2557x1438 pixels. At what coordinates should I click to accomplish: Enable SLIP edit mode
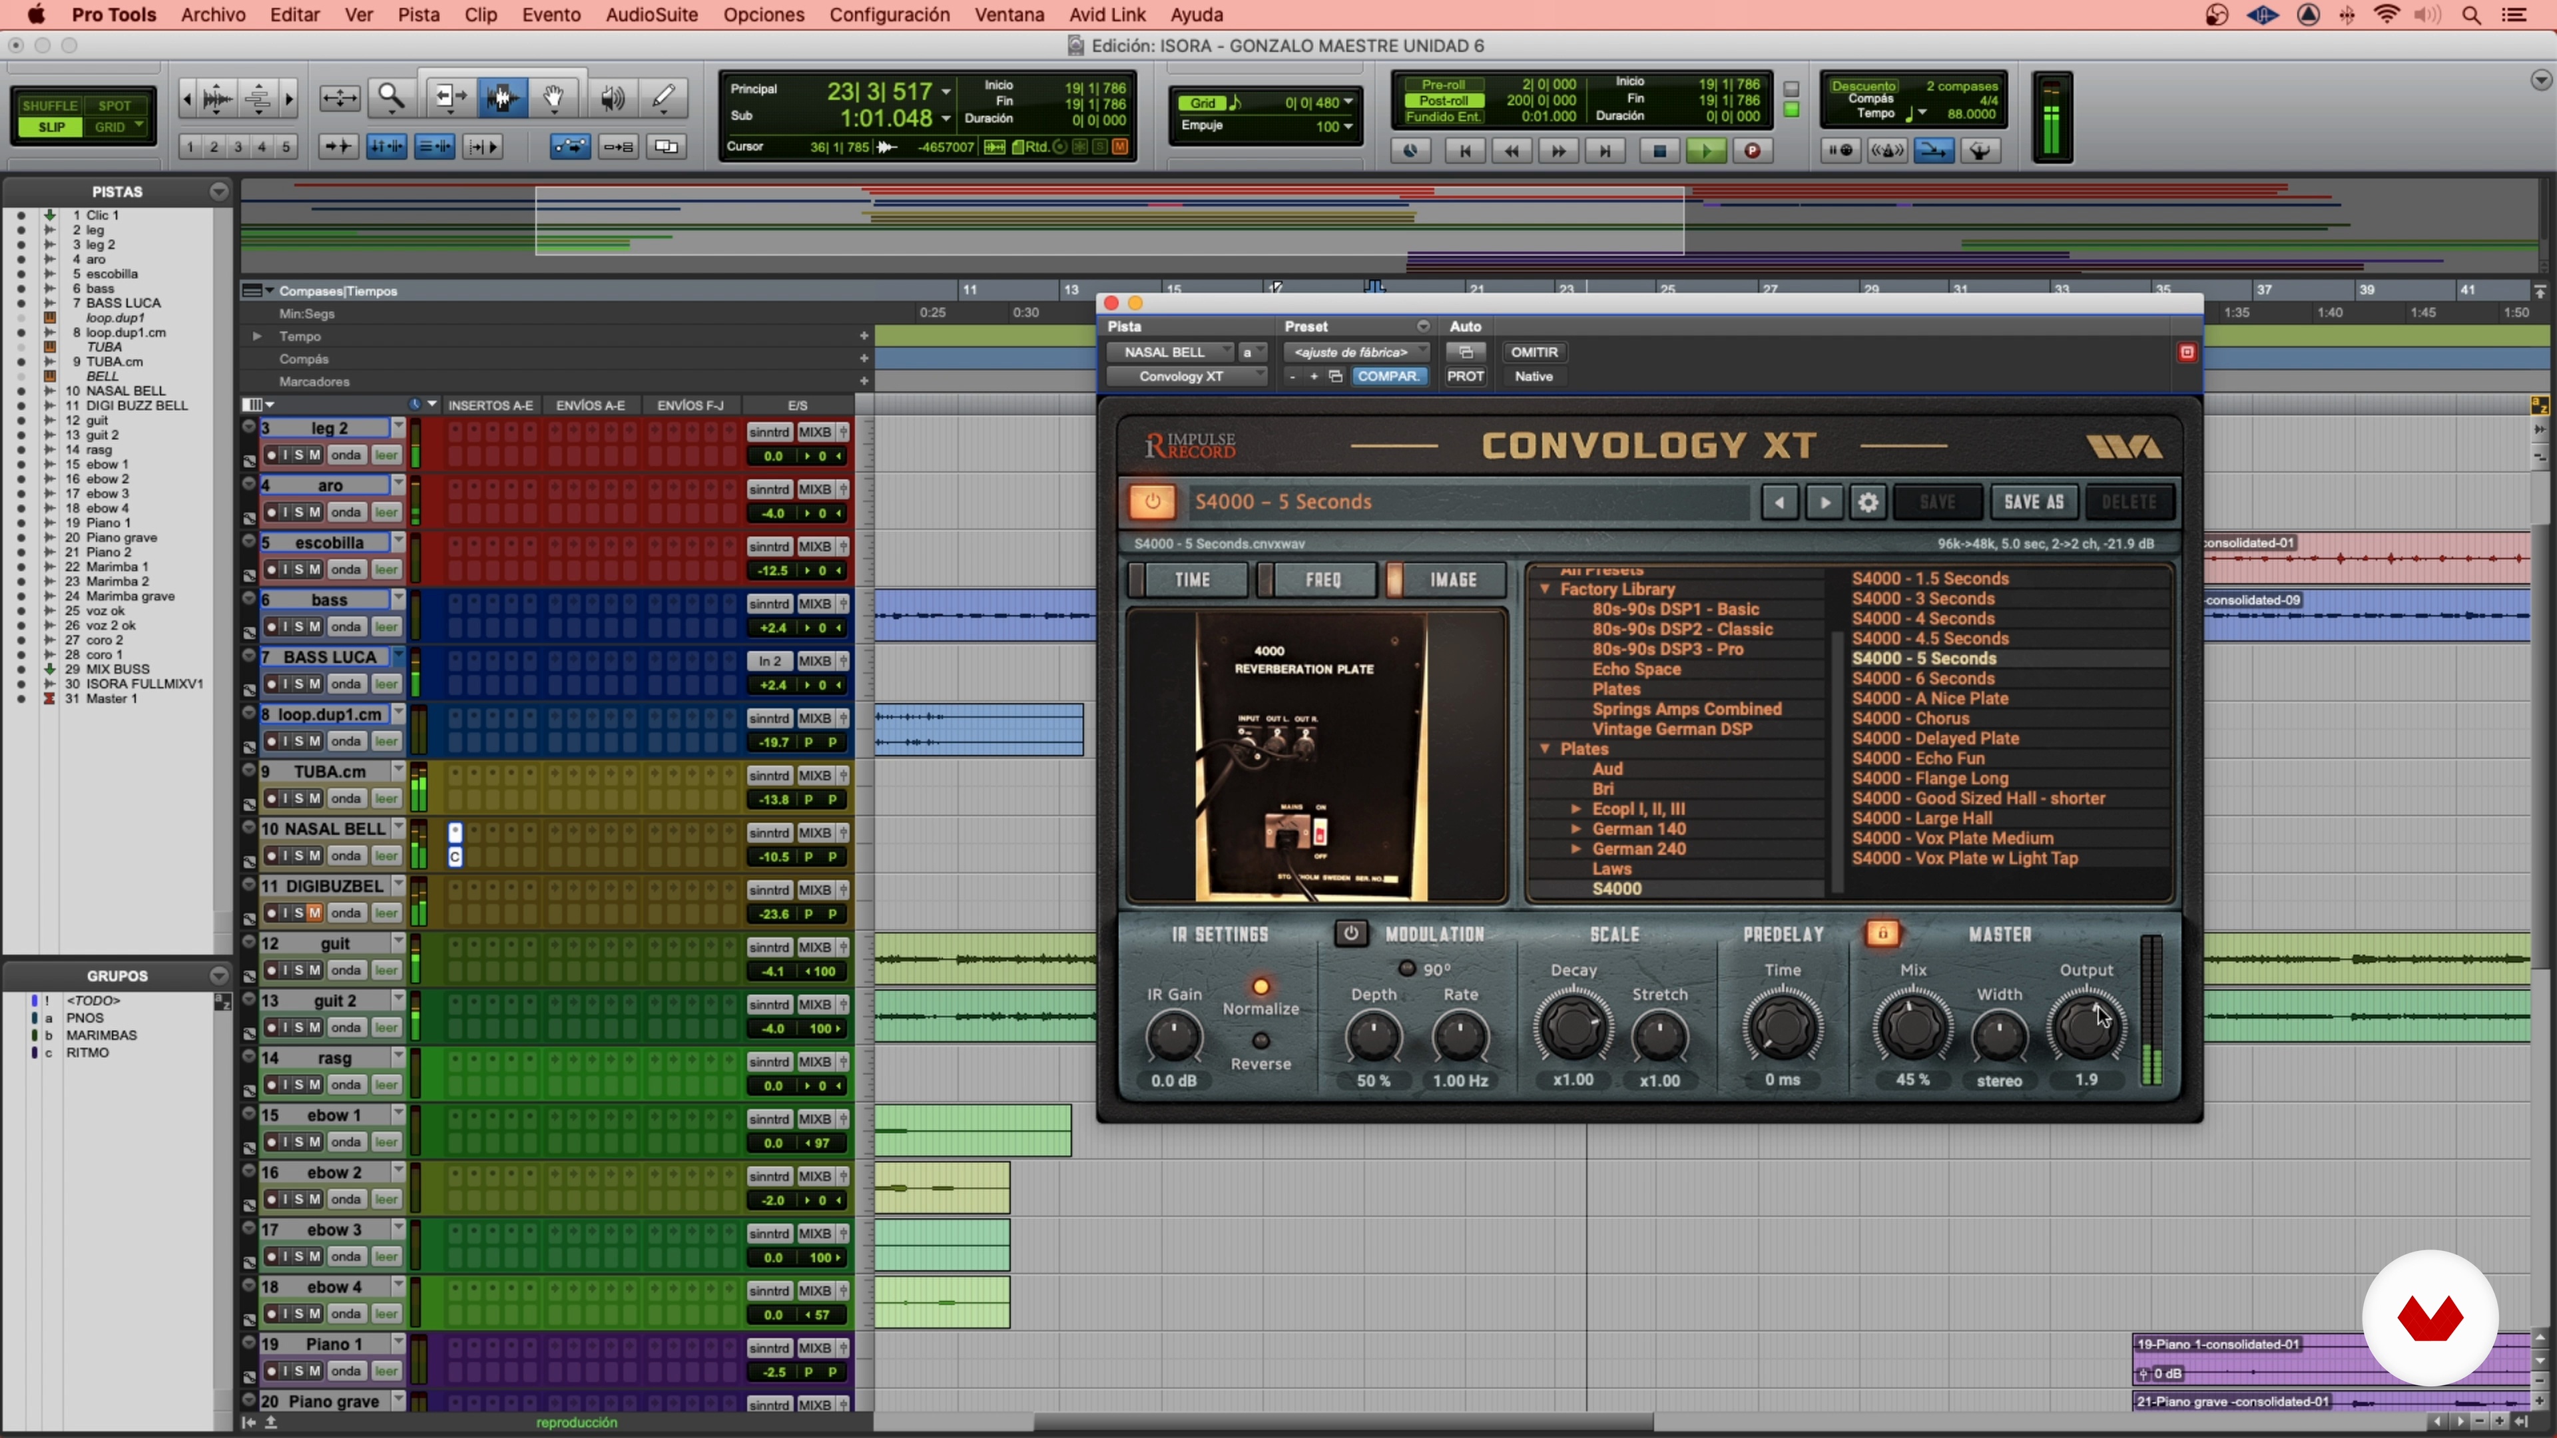(52, 127)
